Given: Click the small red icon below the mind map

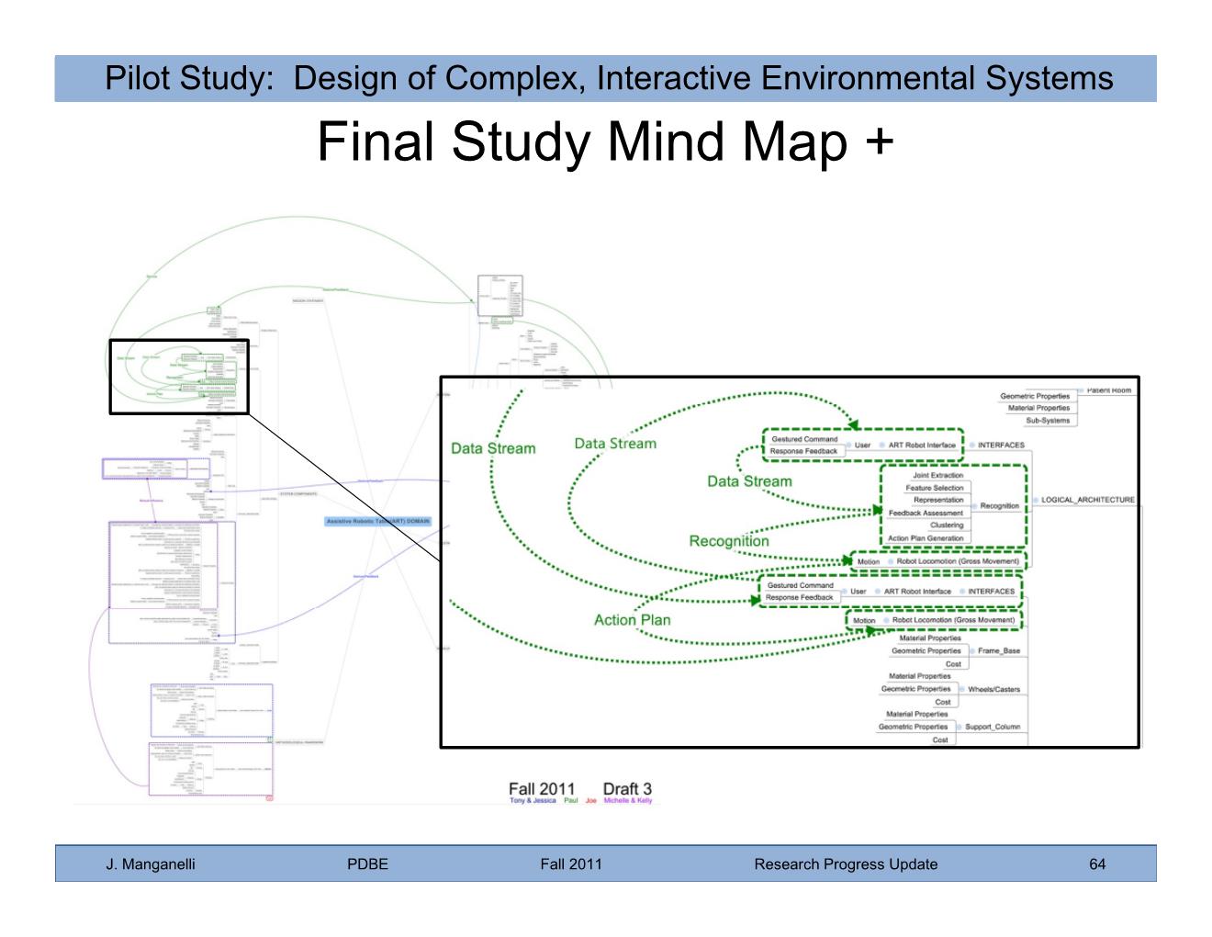Looking at the screenshot, I should [x=269, y=798].
